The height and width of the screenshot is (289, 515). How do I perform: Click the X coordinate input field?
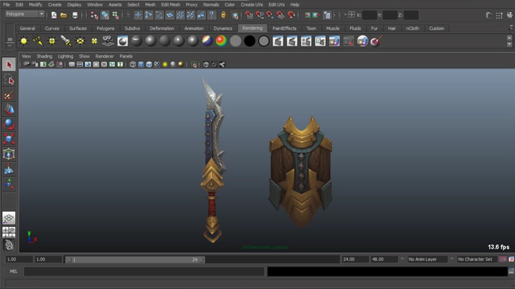pyautogui.click(x=369, y=15)
